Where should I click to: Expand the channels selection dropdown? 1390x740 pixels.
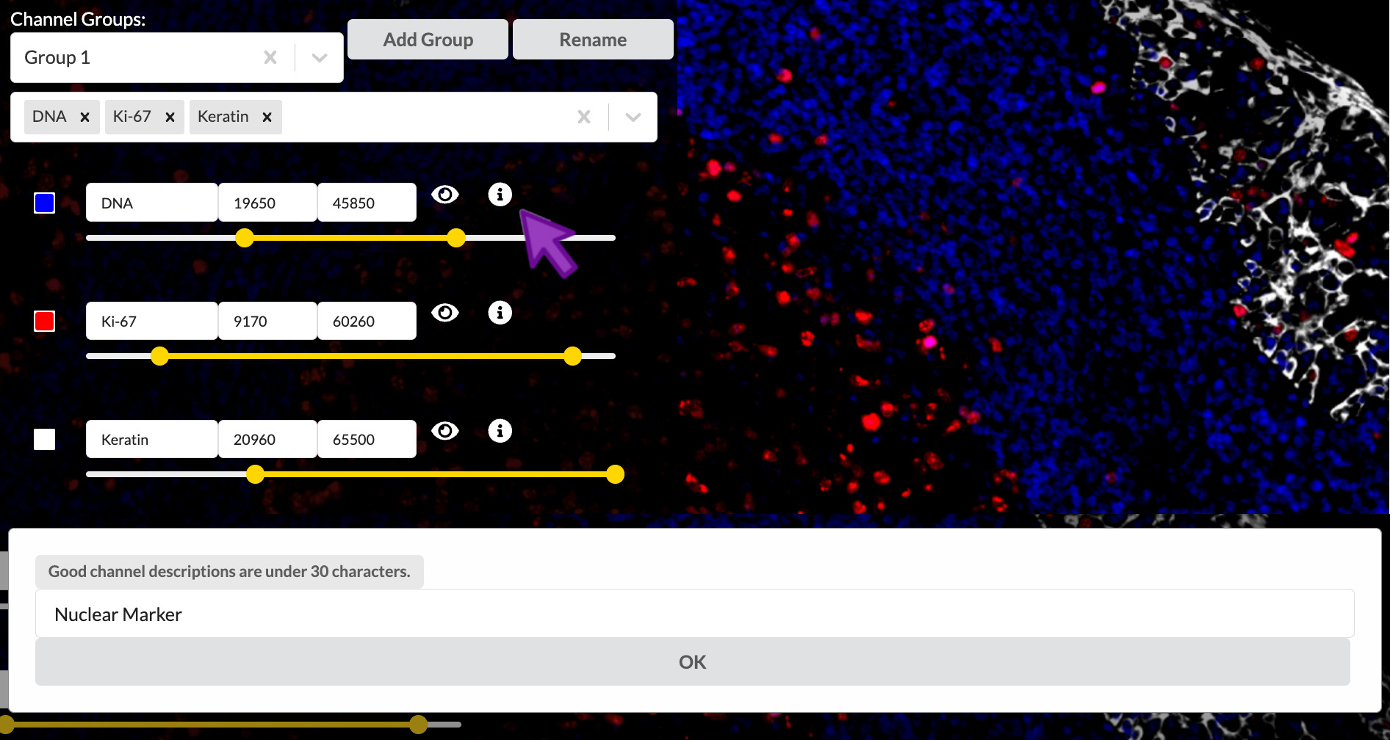pos(633,117)
